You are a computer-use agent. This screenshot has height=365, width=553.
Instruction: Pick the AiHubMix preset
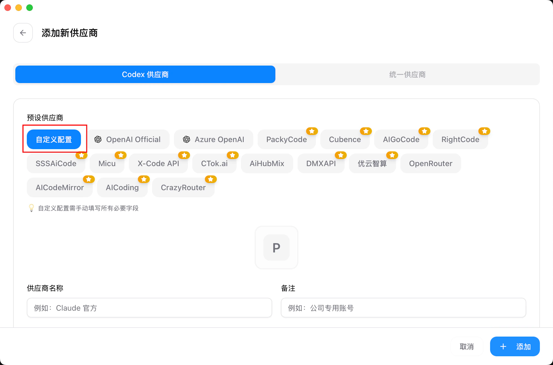click(267, 163)
